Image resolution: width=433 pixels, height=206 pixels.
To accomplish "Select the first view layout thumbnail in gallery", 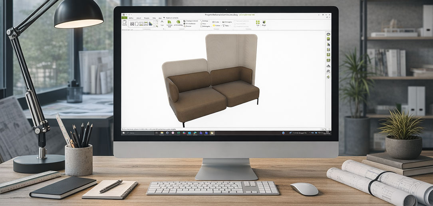I will point(132,24).
